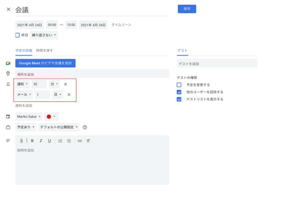
Task: Add Google Meet video conference
Action: click(x=45, y=63)
